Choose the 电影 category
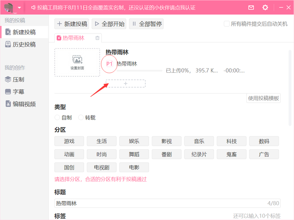 pyautogui.click(x=134, y=167)
